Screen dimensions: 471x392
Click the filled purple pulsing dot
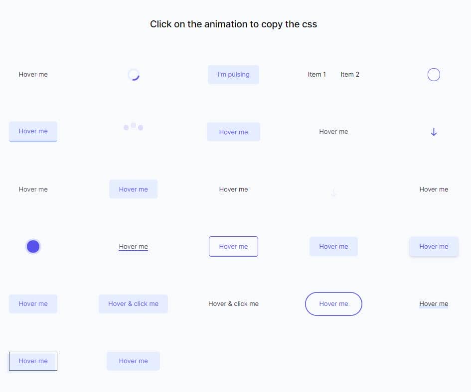(x=33, y=246)
